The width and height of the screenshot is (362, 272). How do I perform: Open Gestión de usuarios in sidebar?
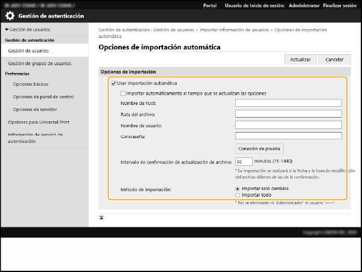pos(28,51)
